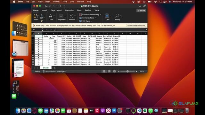Click the 100% zoom level
The width and height of the screenshot is (205, 115).
pos(142,72)
